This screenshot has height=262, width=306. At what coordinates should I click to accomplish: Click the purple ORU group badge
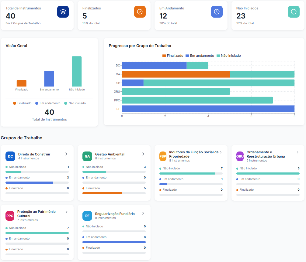pyautogui.click(x=240, y=156)
